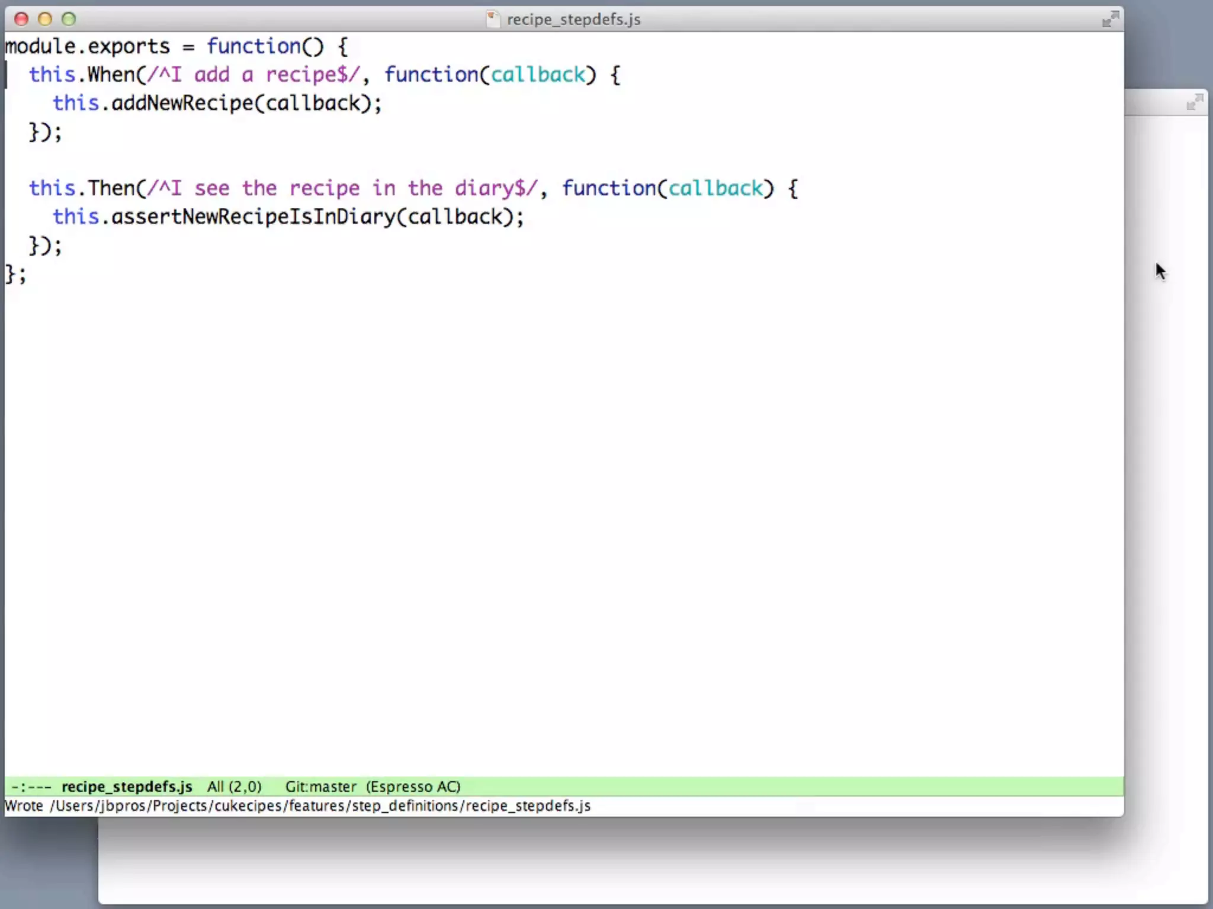Image resolution: width=1213 pixels, height=909 pixels.
Task: Click Espresso AC major mode label
Action: (x=413, y=786)
